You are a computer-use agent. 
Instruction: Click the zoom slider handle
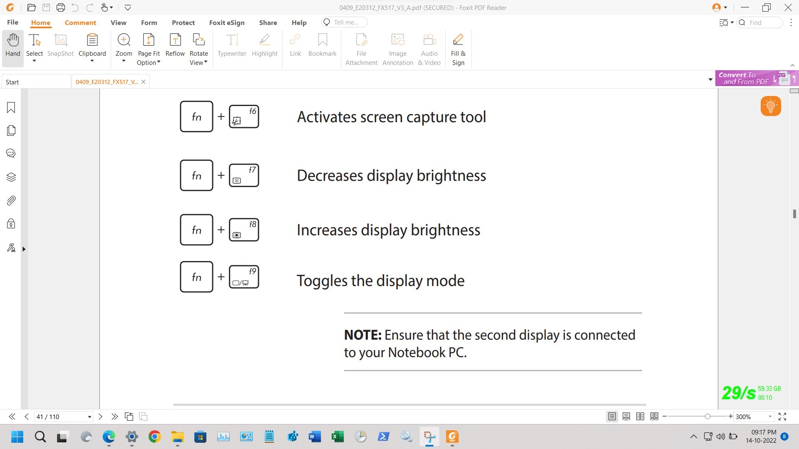(707, 417)
